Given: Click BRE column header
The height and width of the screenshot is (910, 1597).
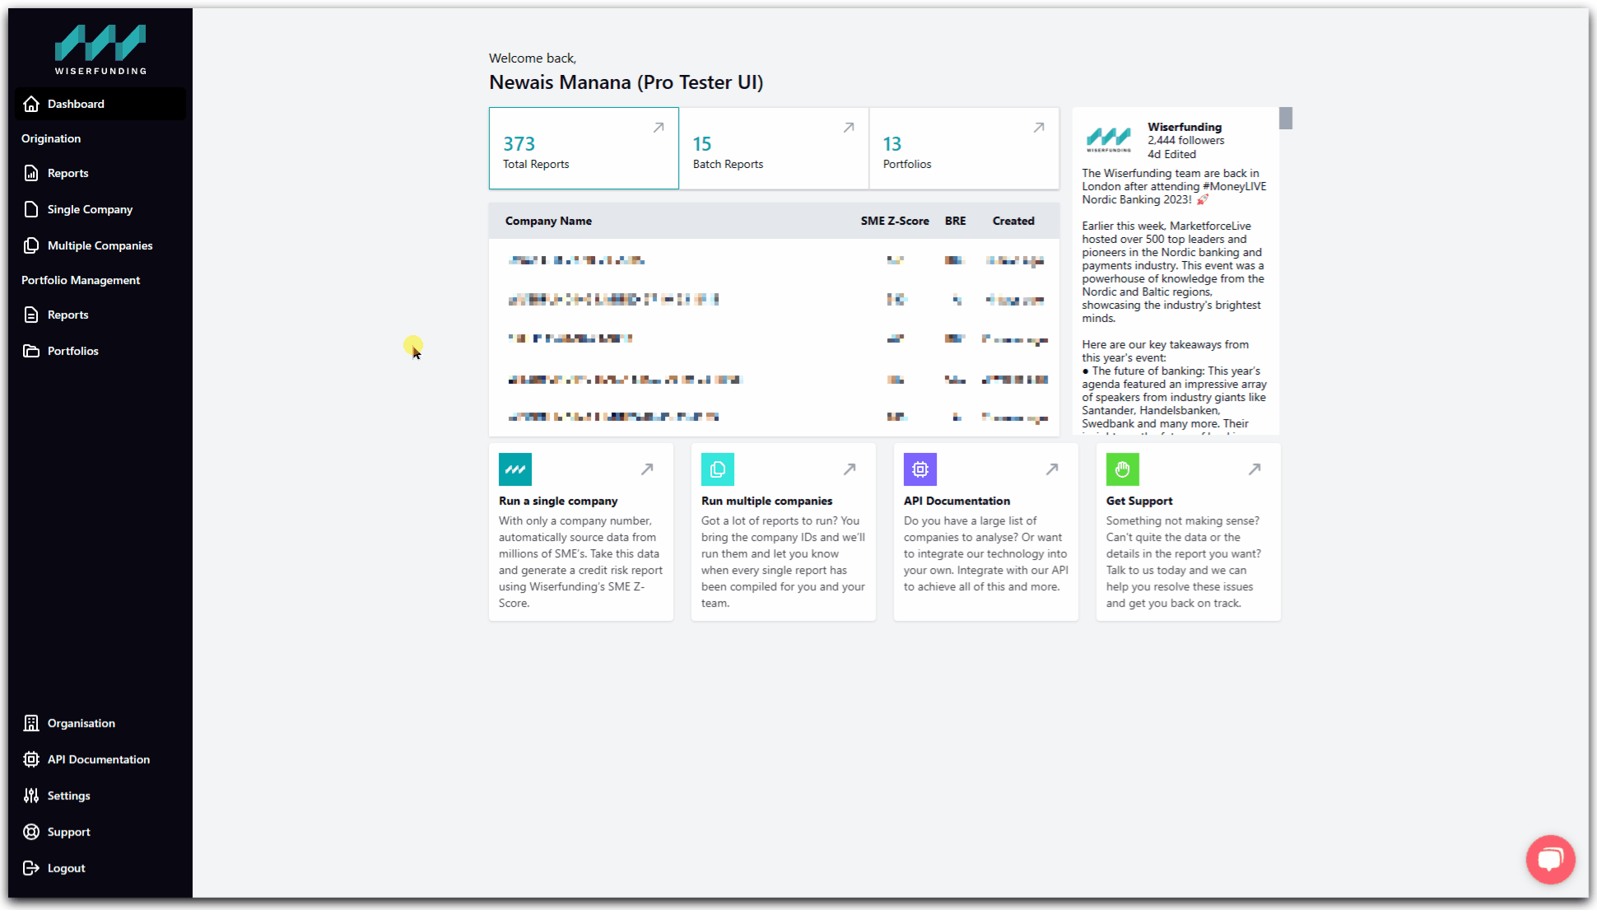Looking at the screenshot, I should point(955,221).
